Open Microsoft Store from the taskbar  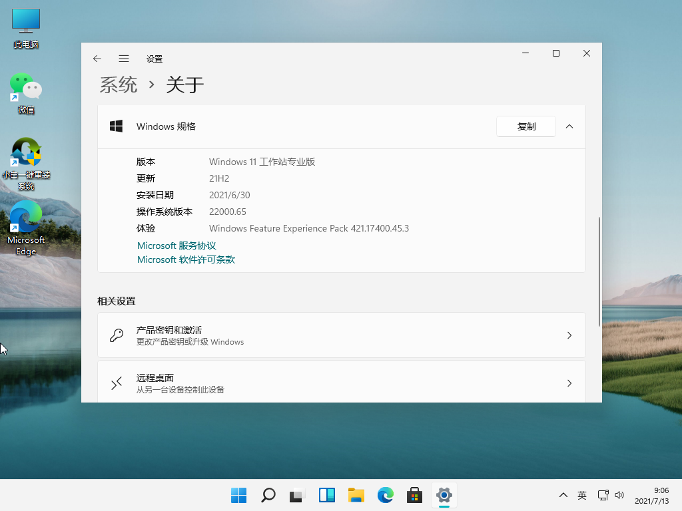(414, 495)
